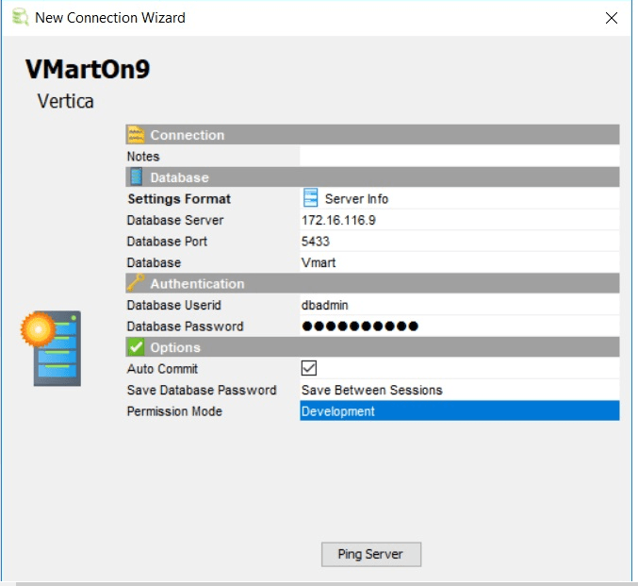Close the New Connection Wizard window
Image resolution: width=638 pixels, height=586 pixels.
click(612, 18)
